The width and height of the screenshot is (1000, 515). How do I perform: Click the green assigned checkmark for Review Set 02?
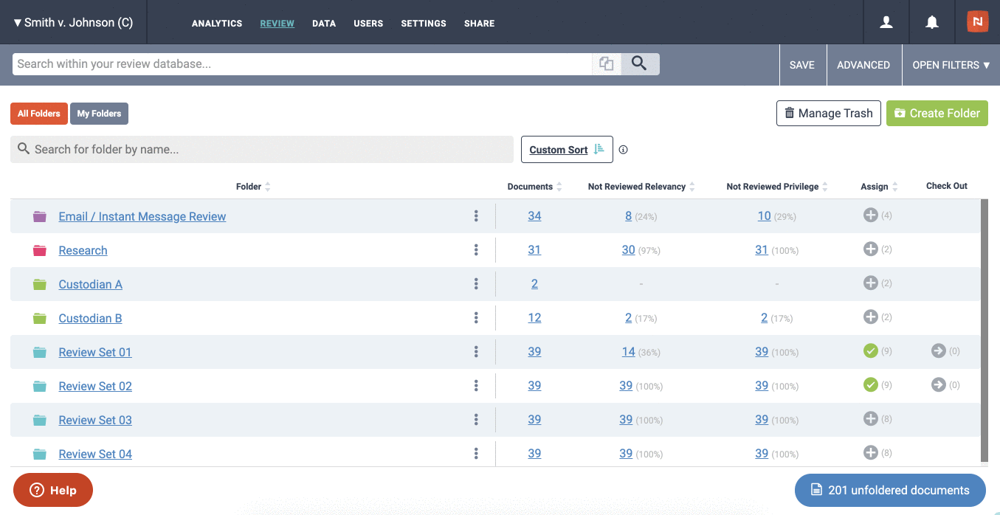(870, 385)
